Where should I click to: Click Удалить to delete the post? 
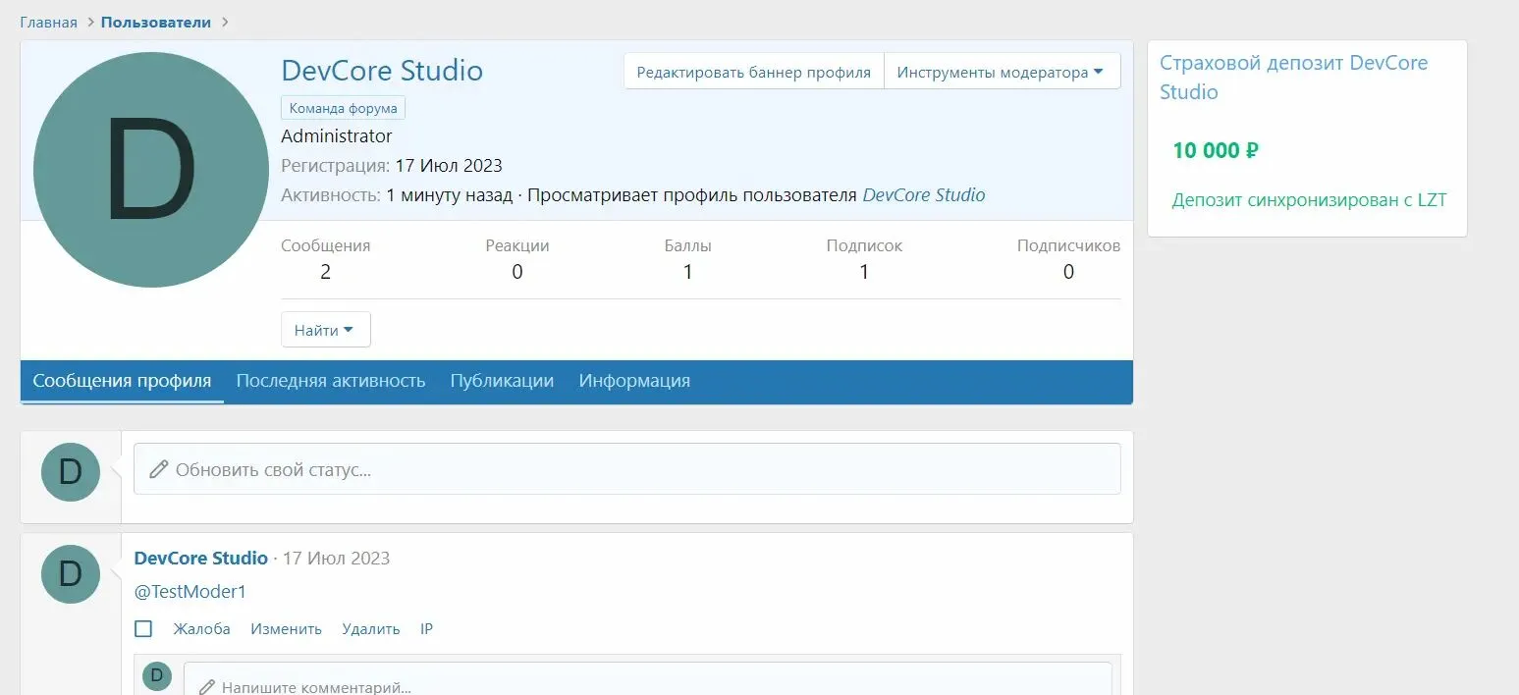(x=370, y=629)
